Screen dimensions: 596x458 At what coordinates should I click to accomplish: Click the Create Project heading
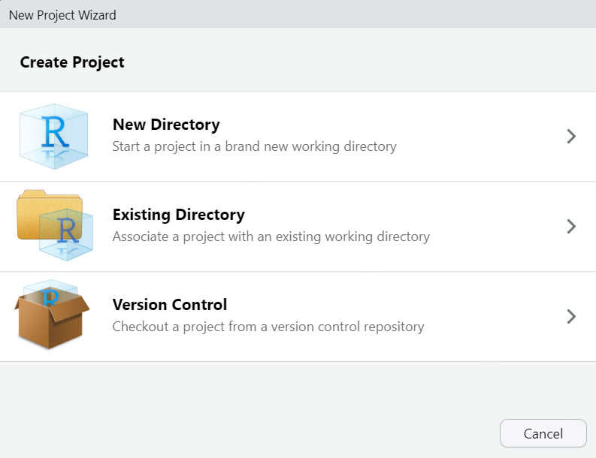pos(72,62)
